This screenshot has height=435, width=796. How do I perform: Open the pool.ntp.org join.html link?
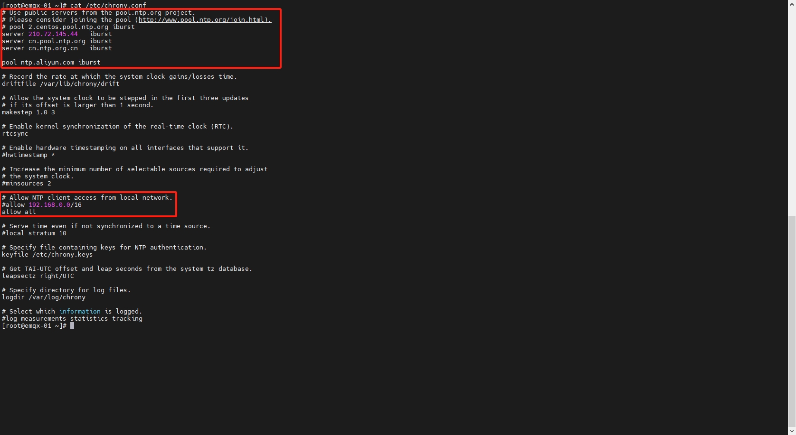(x=204, y=20)
